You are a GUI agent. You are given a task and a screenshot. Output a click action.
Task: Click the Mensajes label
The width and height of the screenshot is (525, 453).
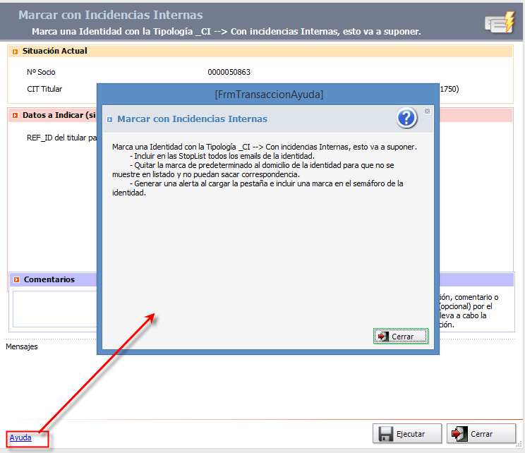tap(22, 346)
